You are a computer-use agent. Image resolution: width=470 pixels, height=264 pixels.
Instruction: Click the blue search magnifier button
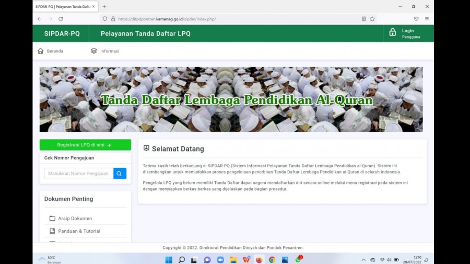point(120,173)
